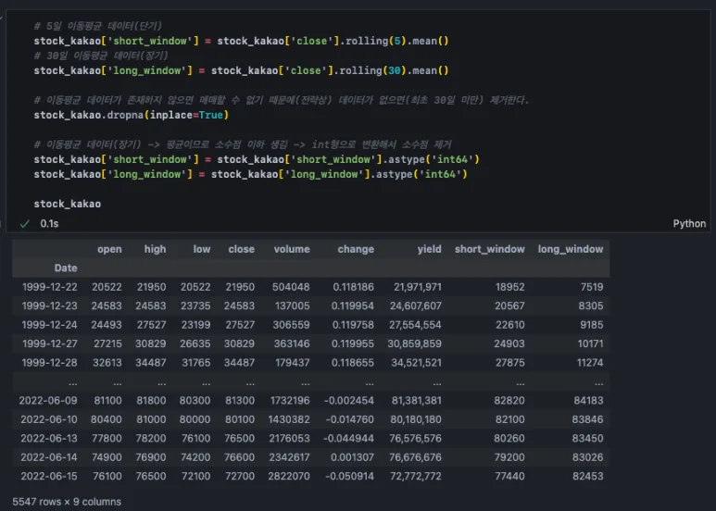The height and width of the screenshot is (511, 716).
Task: Click the Python language mode label
Action: click(689, 224)
